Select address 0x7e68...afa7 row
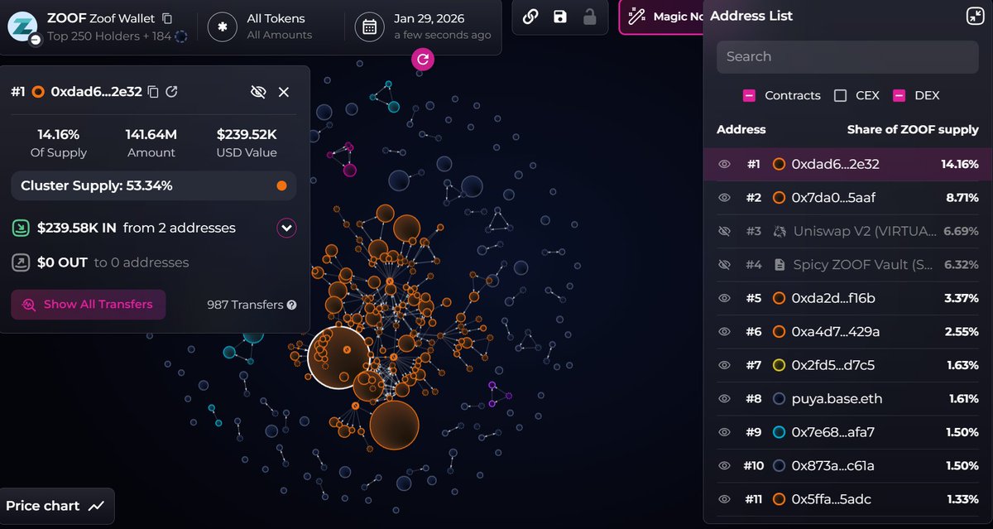This screenshot has width=993, height=529. coord(848,432)
